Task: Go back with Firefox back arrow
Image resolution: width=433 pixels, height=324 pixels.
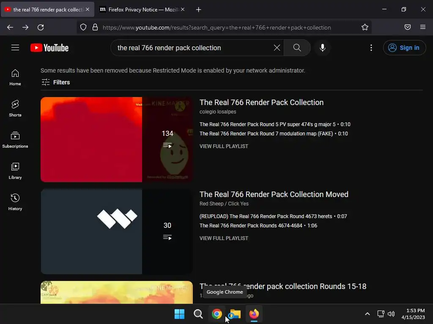Action: [x=10, y=27]
